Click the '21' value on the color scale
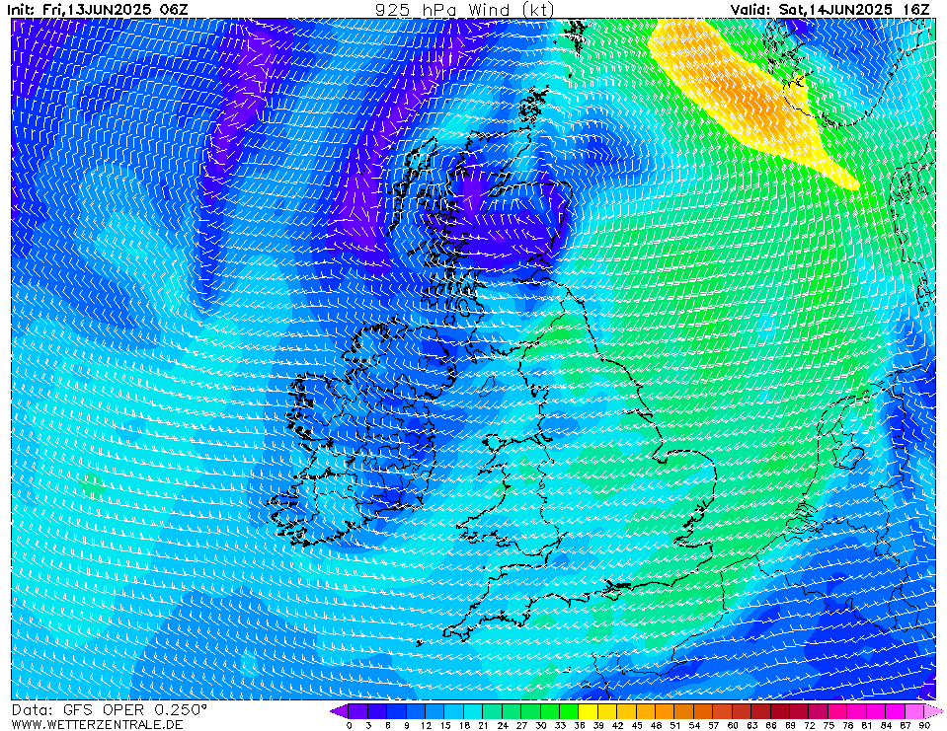The width and height of the screenshot is (947, 731). (483, 725)
